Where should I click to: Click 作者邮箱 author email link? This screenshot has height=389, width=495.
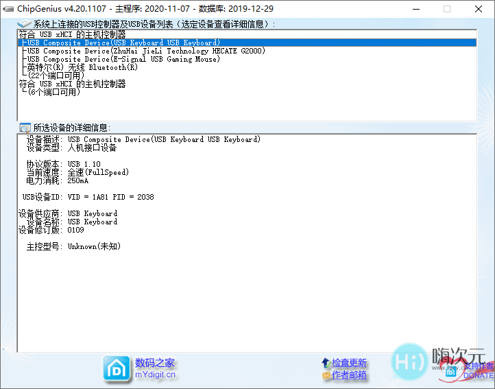(349, 375)
